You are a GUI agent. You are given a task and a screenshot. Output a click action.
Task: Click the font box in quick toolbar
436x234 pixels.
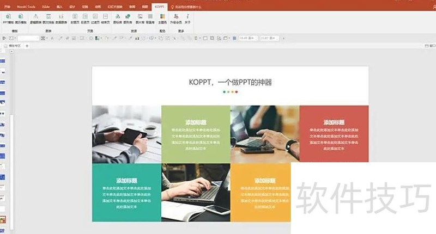point(28,38)
